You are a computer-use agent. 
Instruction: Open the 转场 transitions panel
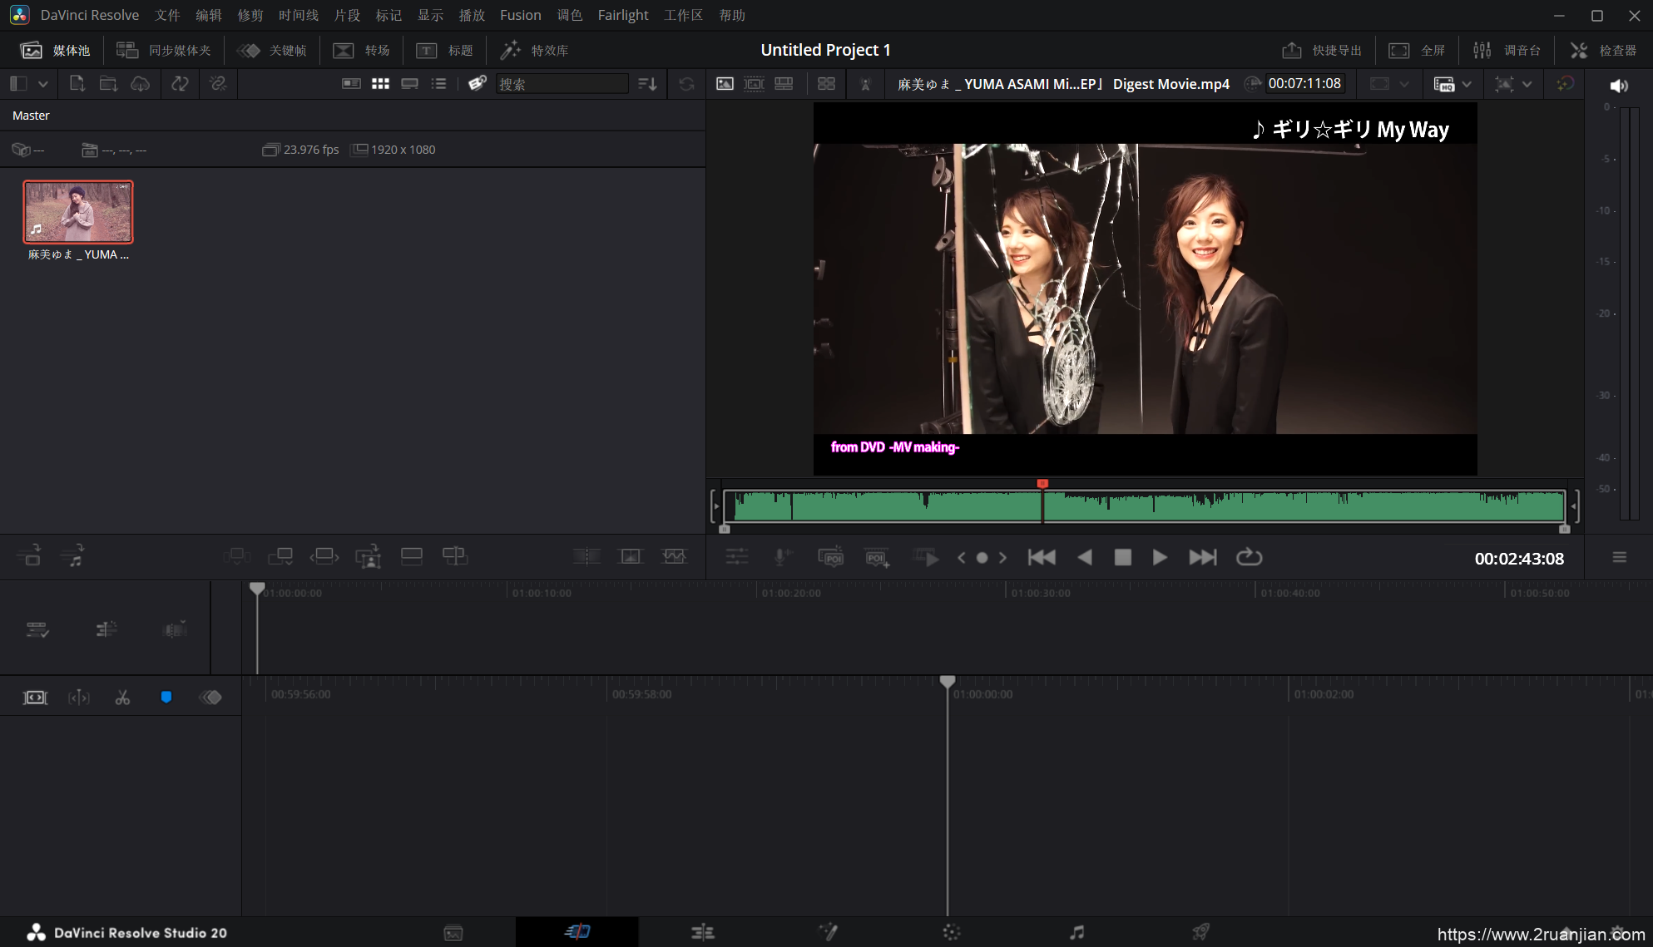tap(361, 51)
